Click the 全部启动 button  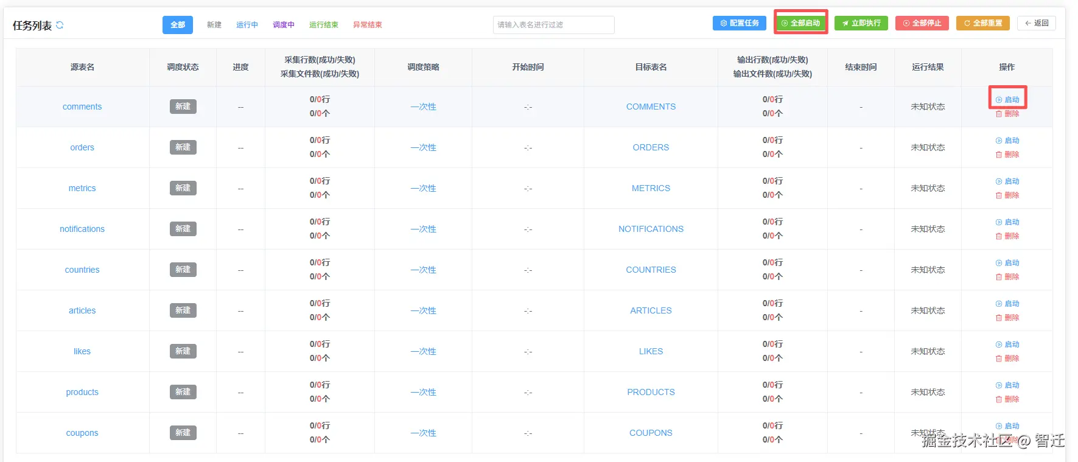(x=800, y=23)
